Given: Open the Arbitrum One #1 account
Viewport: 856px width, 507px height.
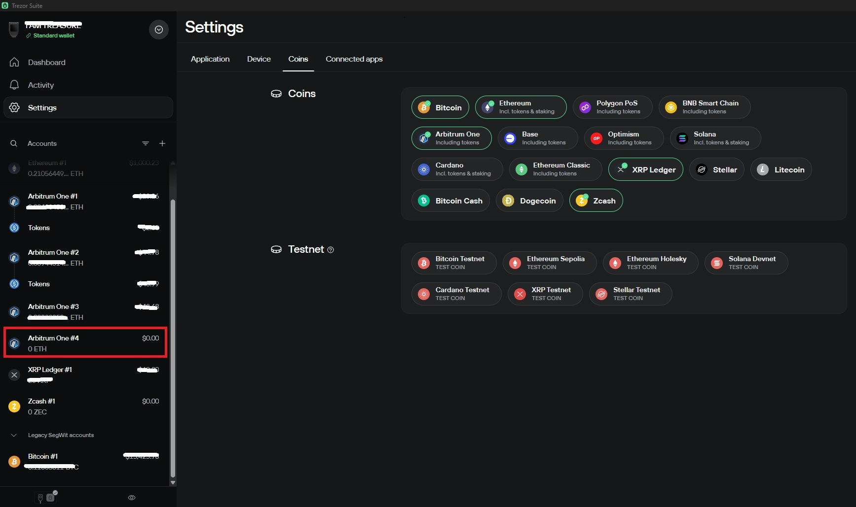Looking at the screenshot, I should [x=85, y=201].
